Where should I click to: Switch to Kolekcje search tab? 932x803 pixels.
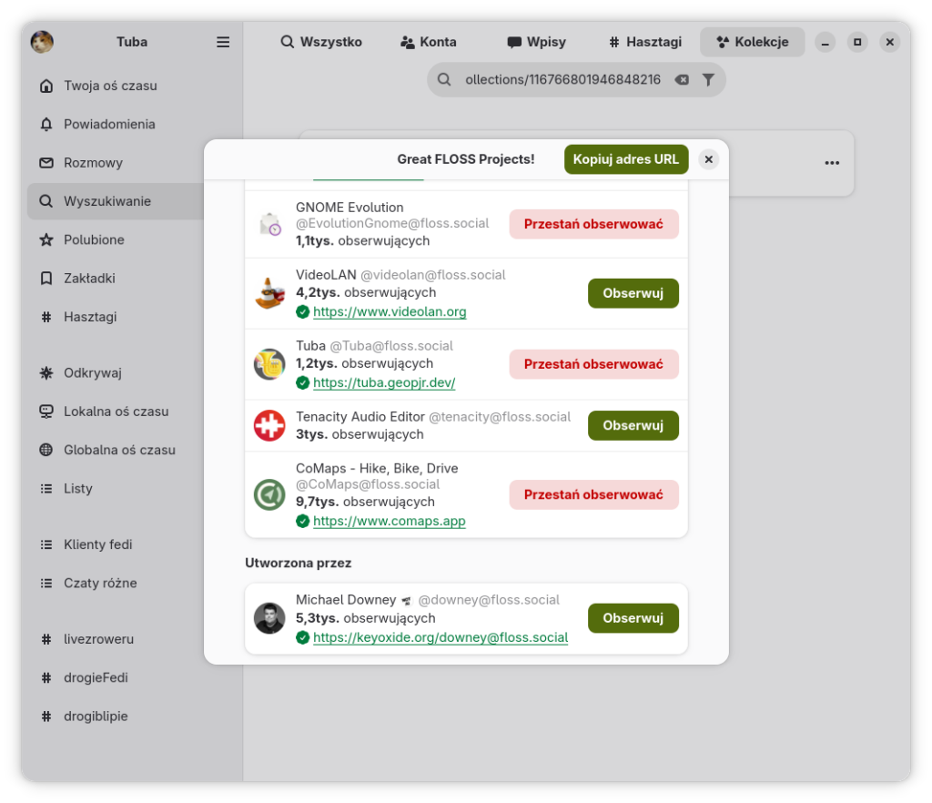pyautogui.click(x=753, y=42)
